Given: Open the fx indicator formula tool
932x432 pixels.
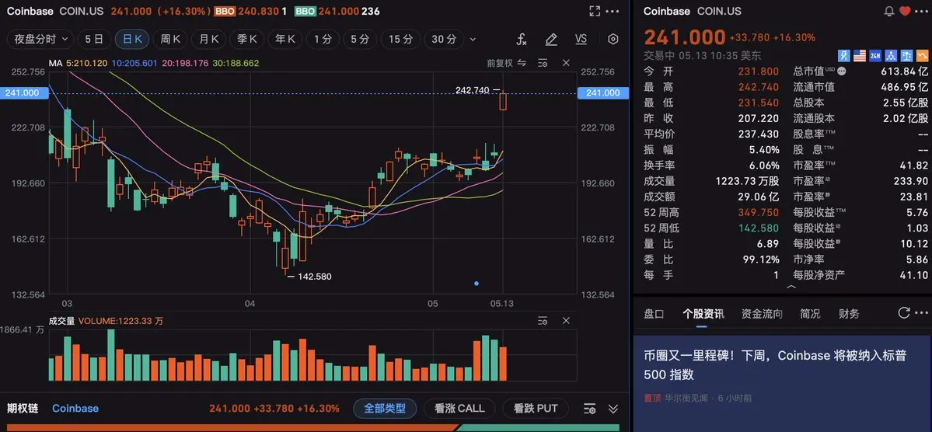Looking at the screenshot, I should click(x=522, y=39).
